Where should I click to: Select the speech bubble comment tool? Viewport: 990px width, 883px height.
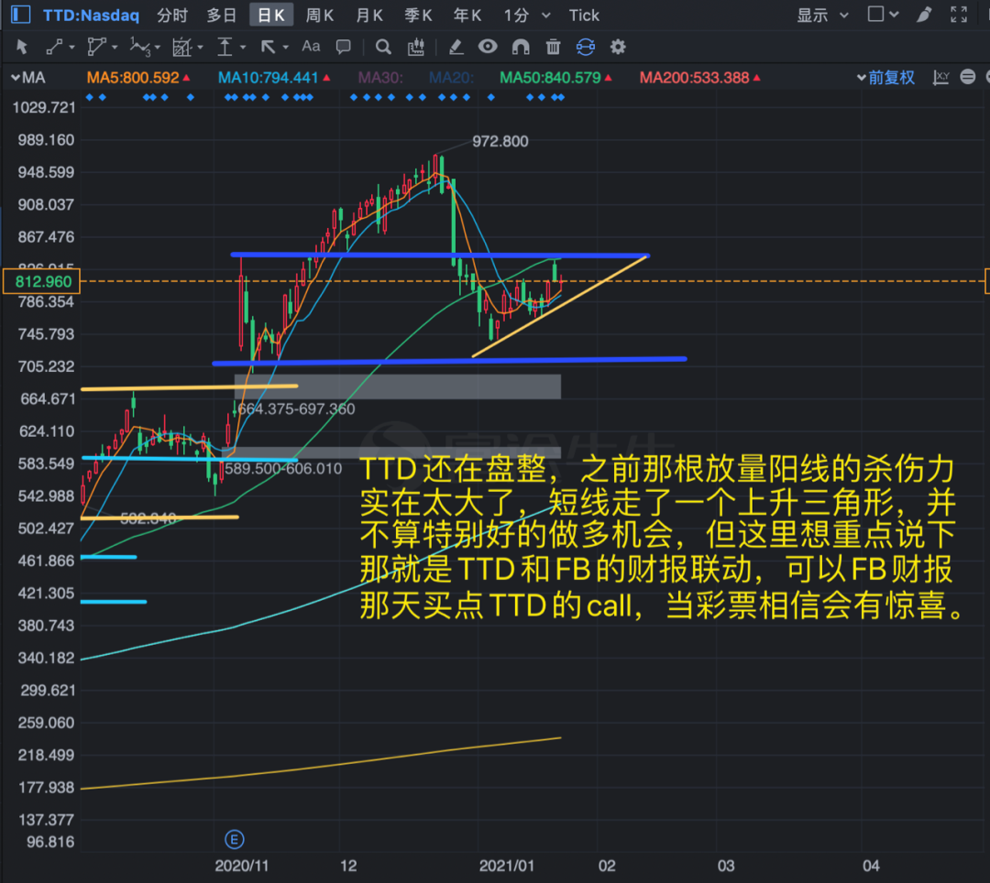pos(344,47)
